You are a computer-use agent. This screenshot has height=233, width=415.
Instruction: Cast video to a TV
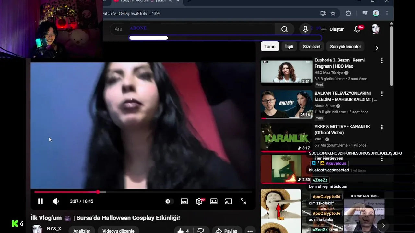tap(229, 201)
